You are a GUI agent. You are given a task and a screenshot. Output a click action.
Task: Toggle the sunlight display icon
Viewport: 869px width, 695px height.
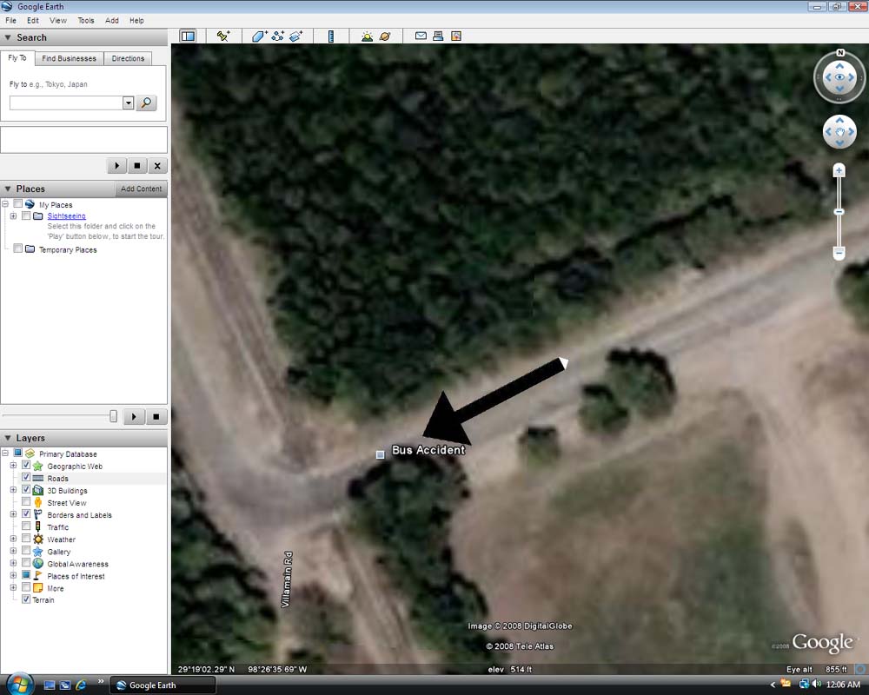pyautogui.click(x=367, y=36)
